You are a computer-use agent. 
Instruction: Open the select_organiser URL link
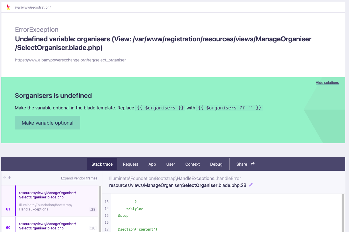(70, 60)
